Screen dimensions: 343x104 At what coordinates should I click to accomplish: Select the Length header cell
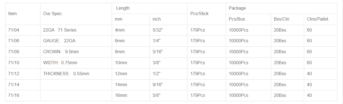coord(149,8)
